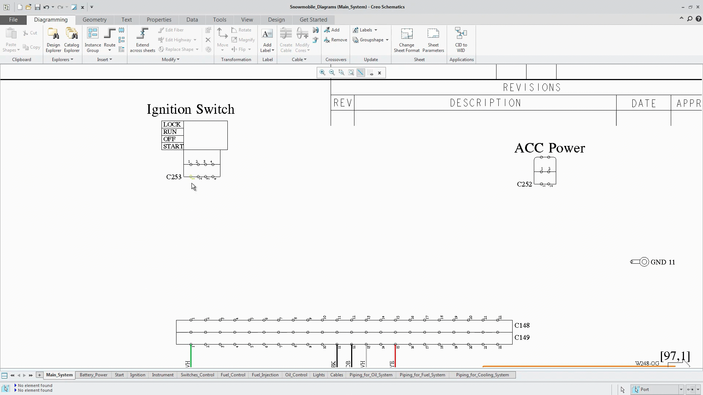
Task: Click the Sheet Parameters icon
Action: [433, 39]
